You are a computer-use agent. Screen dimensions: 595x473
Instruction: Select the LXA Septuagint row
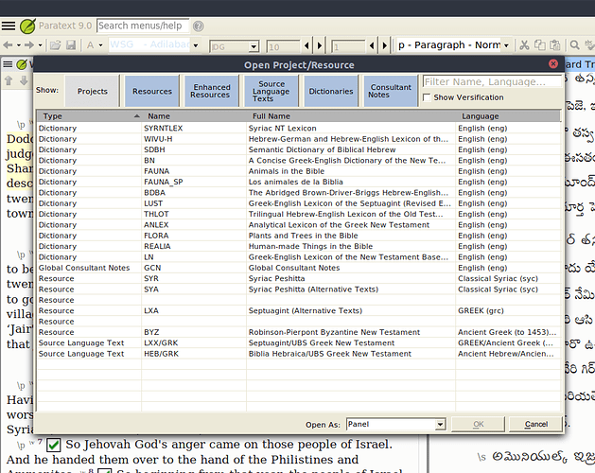coord(299,310)
